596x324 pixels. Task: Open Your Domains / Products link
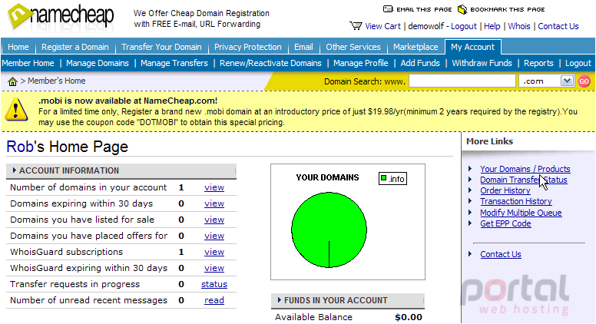(x=525, y=169)
